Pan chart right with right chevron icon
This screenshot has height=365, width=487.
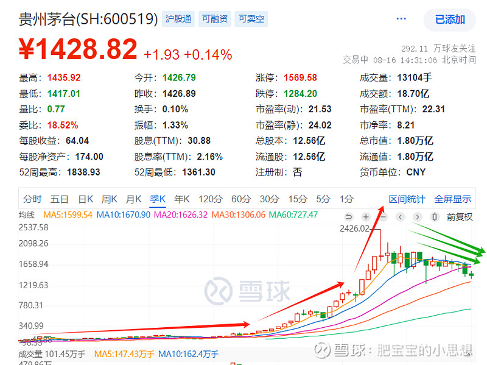point(418,217)
